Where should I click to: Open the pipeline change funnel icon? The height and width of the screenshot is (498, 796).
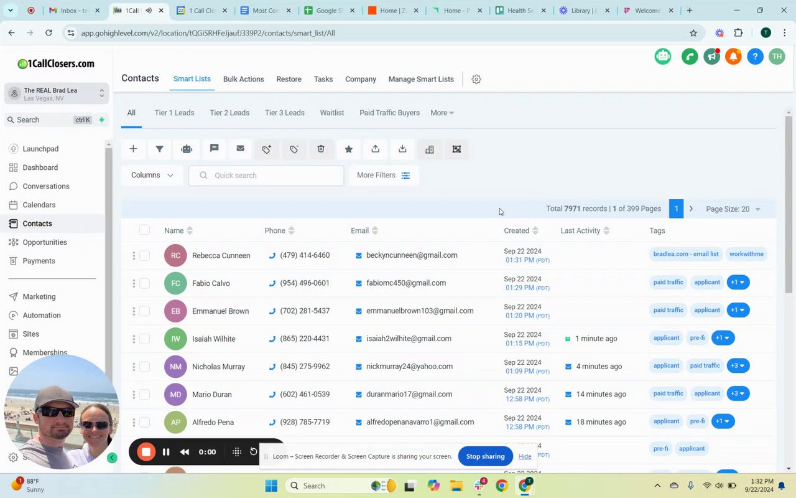pos(160,149)
